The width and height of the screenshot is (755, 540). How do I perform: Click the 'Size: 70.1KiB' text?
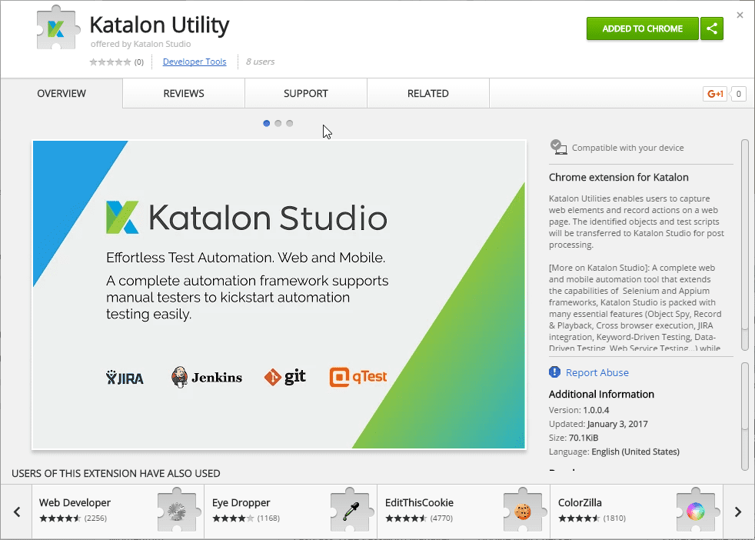click(574, 438)
